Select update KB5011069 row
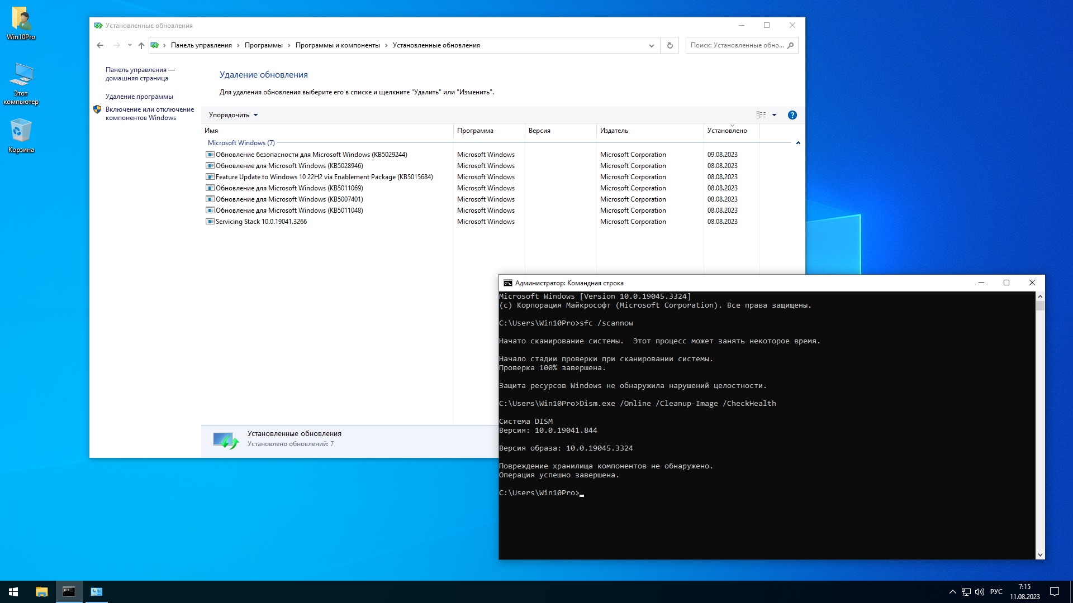The width and height of the screenshot is (1073, 603). coord(482,188)
